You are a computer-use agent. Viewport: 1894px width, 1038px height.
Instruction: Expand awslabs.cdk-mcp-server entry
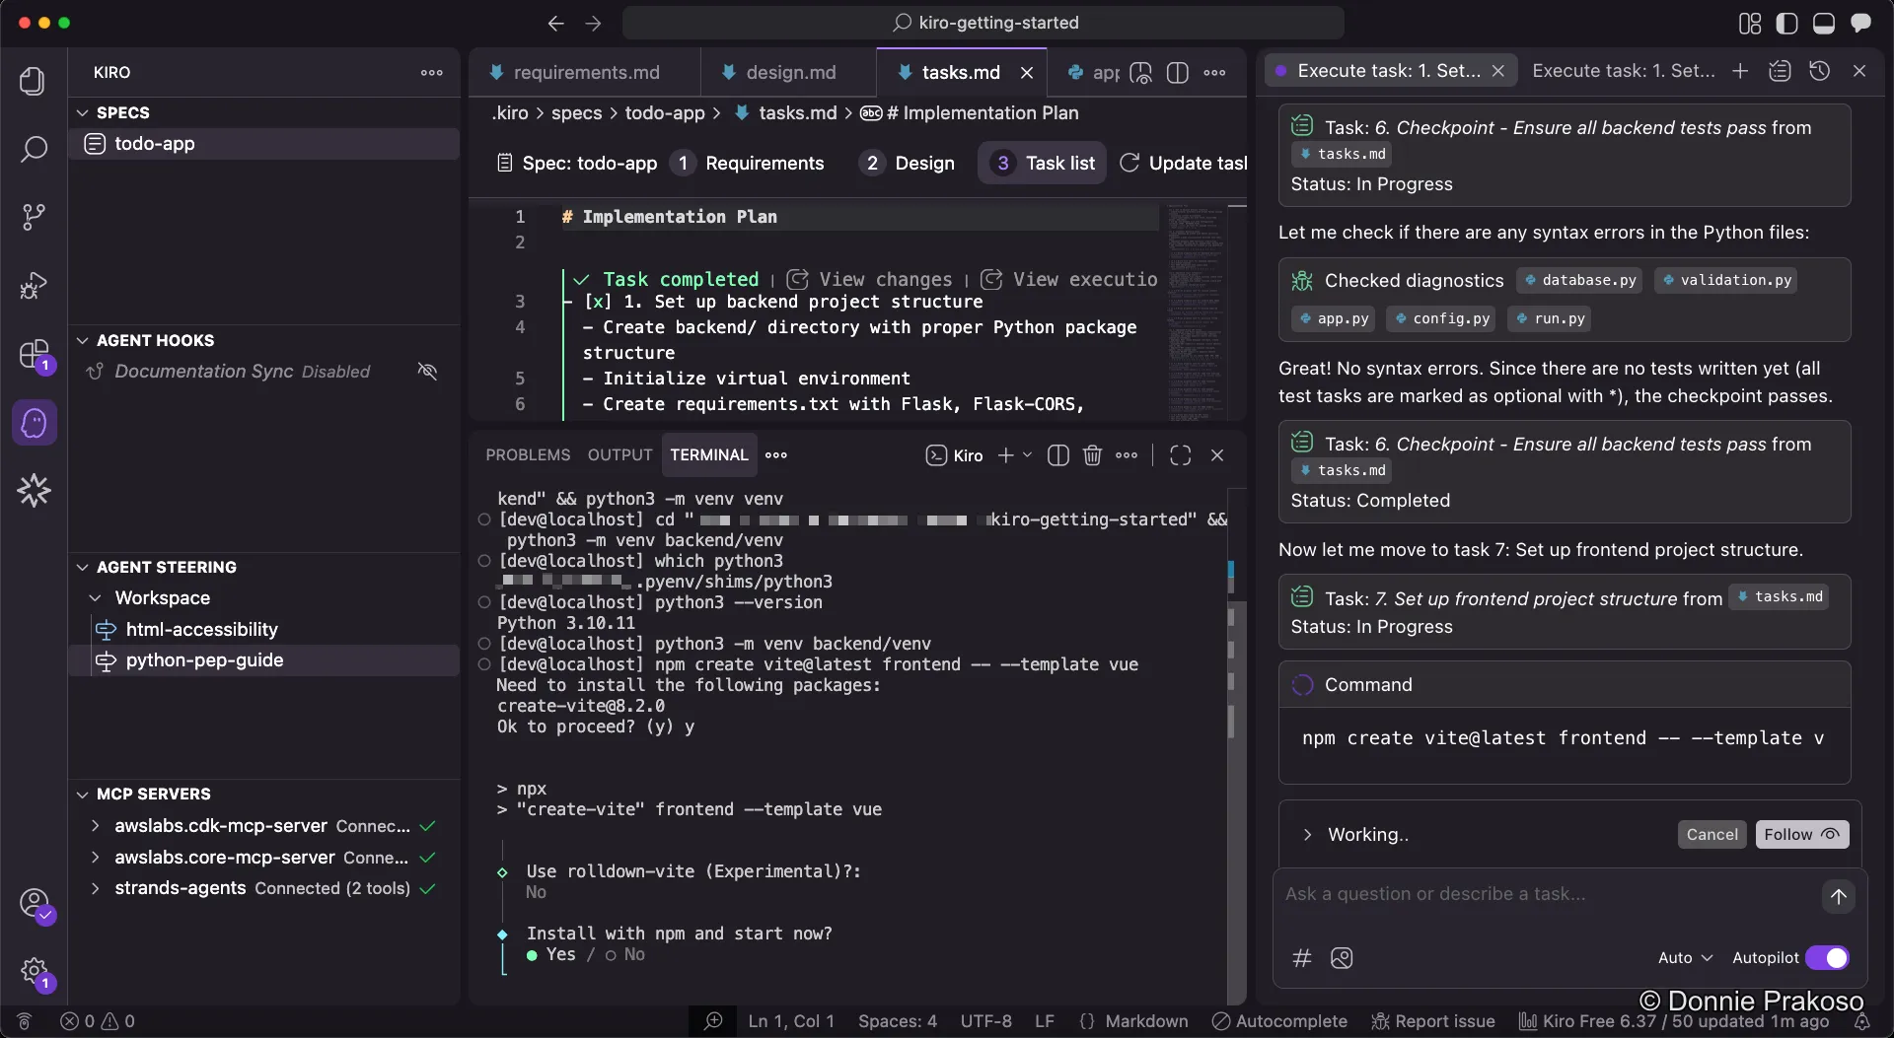(95, 826)
